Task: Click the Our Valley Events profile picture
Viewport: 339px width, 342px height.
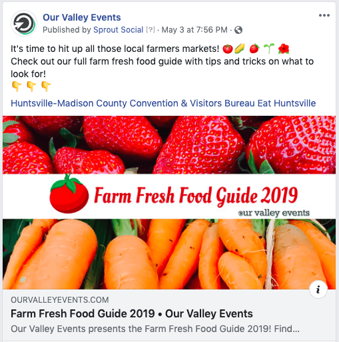Action: (x=24, y=23)
